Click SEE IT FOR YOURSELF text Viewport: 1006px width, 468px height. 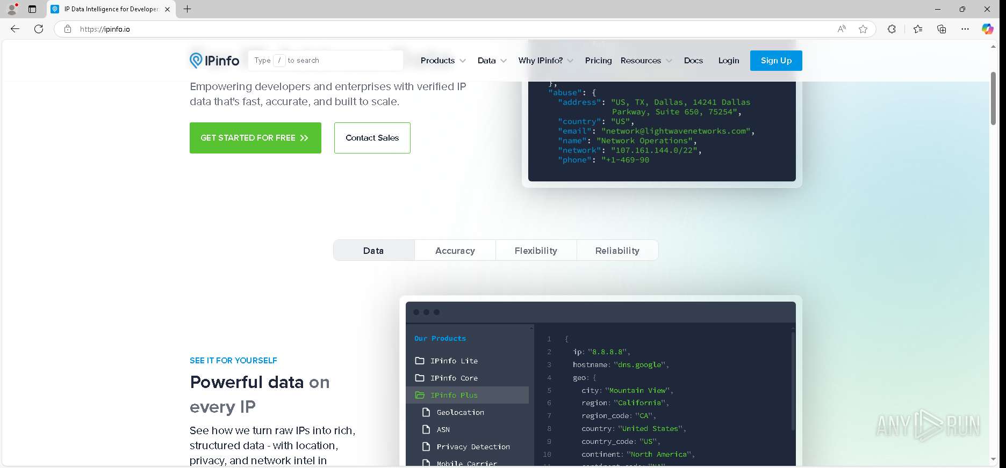pyautogui.click(x=233, y=361)
